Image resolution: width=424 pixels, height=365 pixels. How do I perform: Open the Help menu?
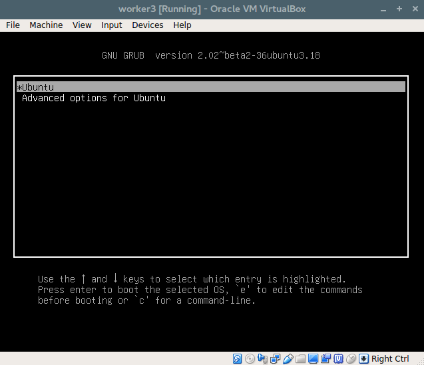[x=182, y=25]
